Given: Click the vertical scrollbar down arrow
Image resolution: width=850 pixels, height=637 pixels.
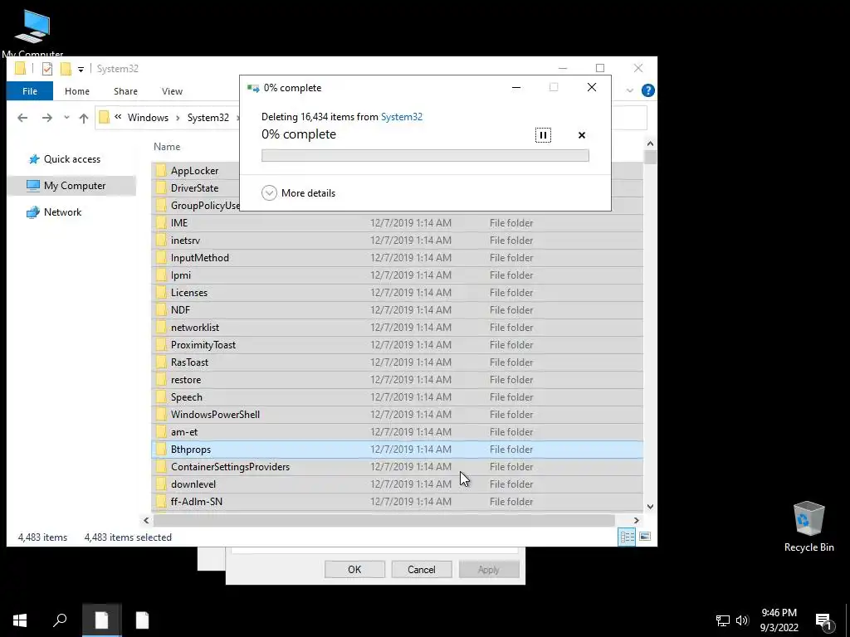Looking at the screenshot, I should [x=650, y=507].
